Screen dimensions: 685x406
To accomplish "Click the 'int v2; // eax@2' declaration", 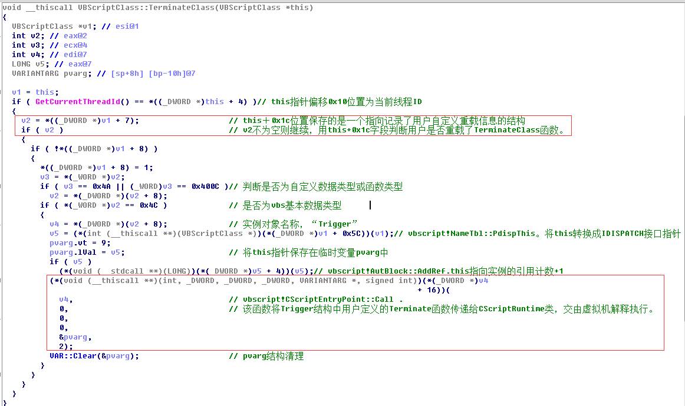I will [x=50, y=36].
